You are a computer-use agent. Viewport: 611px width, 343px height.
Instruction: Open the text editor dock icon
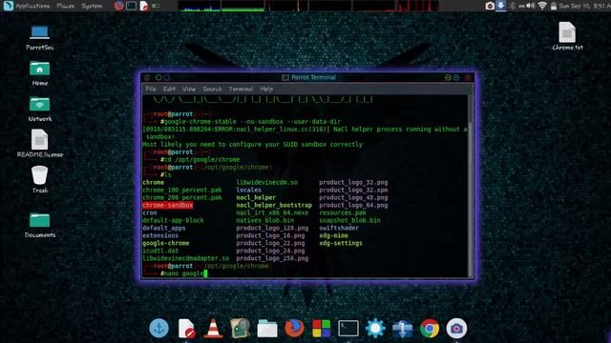[x=186, y=328]
